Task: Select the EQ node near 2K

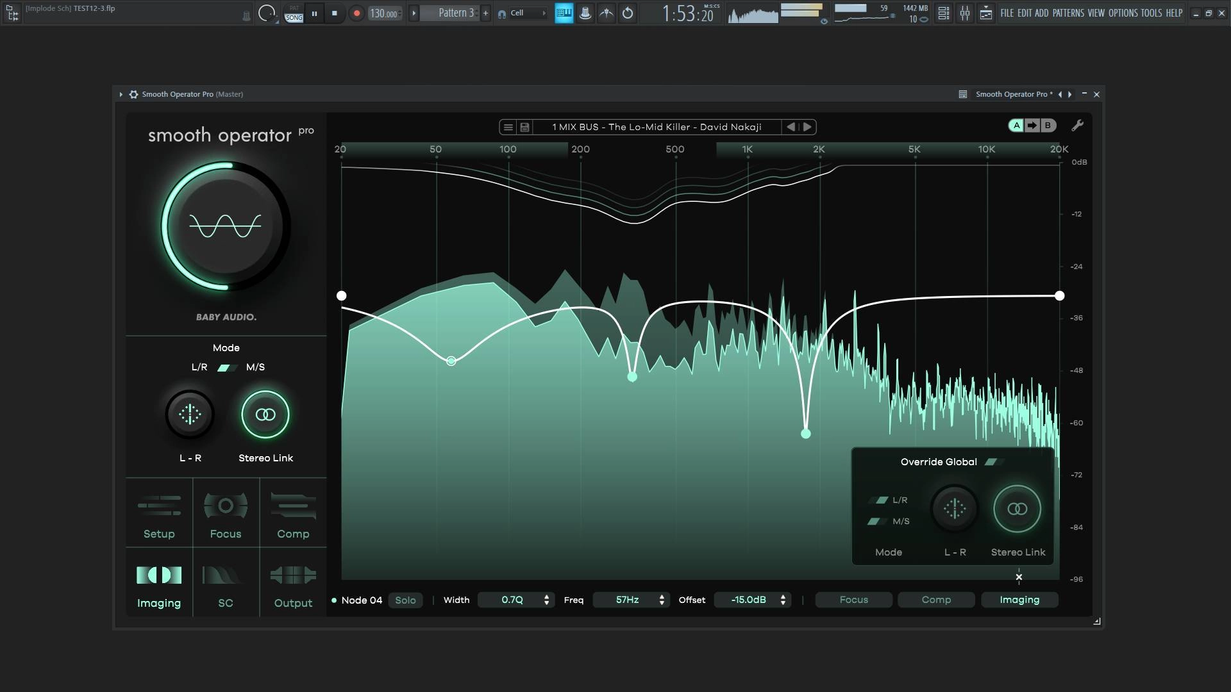Action: point(806,434)
